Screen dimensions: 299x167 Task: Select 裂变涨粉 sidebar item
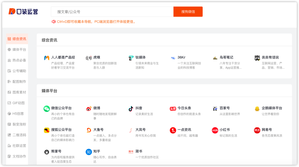pos(17,124)
